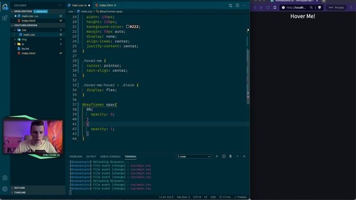356x200 pixels.
Task: Collapse the Open Editors section
Action: click(12, 11)
